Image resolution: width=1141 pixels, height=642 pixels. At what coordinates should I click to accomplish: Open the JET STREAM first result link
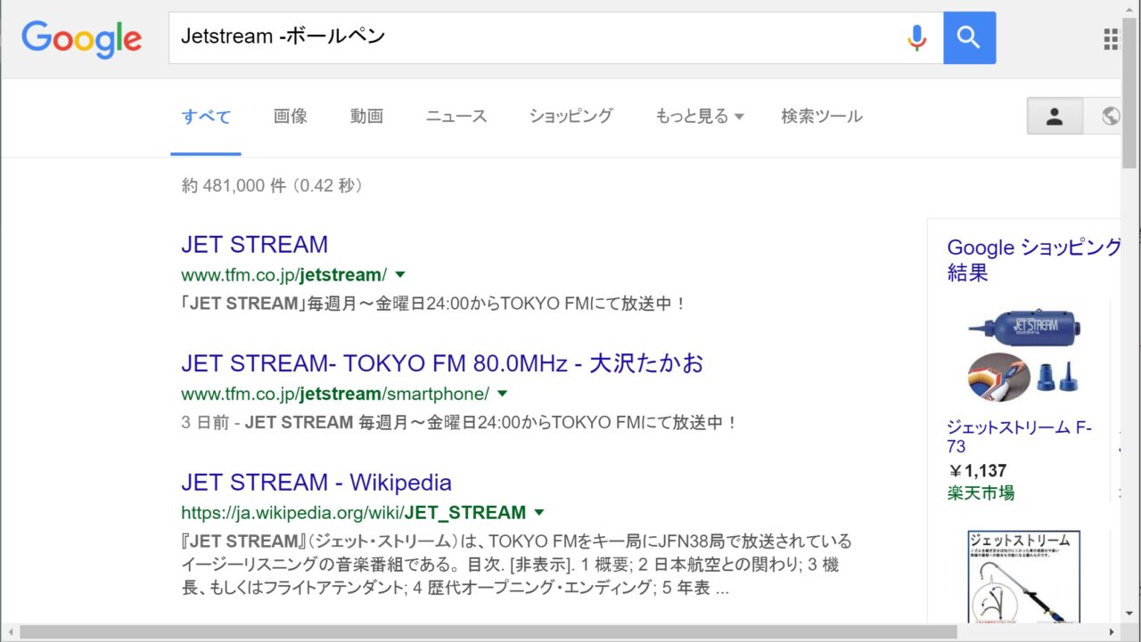254,245
